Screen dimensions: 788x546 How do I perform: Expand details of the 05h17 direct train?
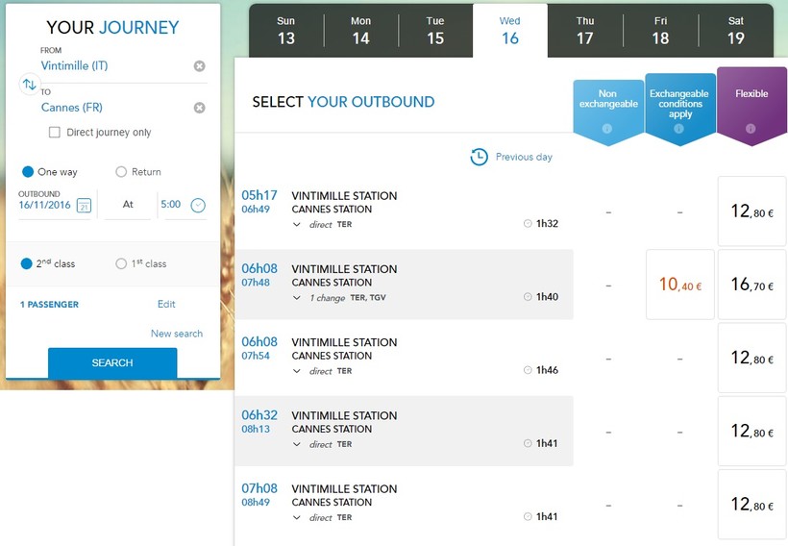[297, 224]
